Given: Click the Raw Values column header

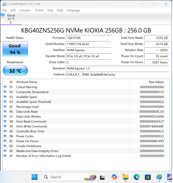Looking at the screenshot, I should (x=156, y=82).
